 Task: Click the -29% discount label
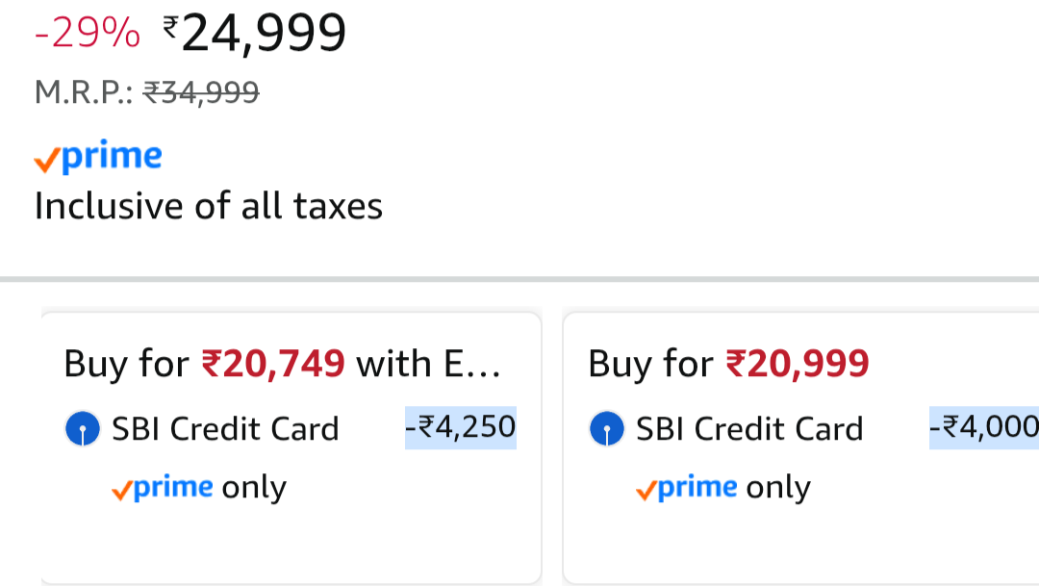(88, 36)
